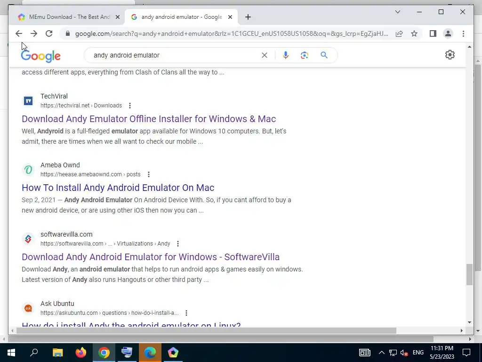
Task: Reload the Google search page
Action: [49, 33]
